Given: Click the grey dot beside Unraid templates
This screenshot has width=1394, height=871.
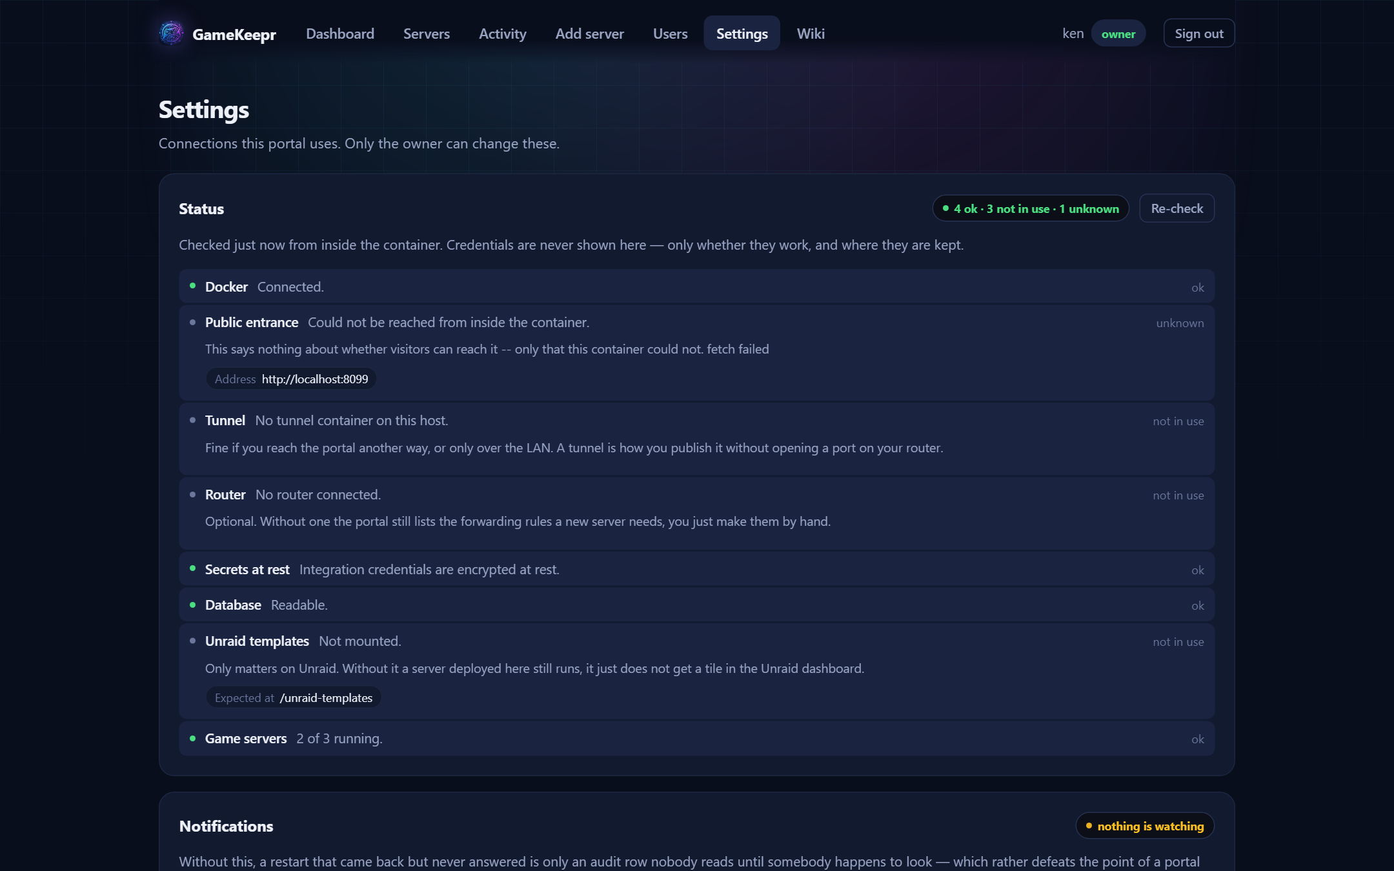Looking at the screenshot, I should coord(192,641).
